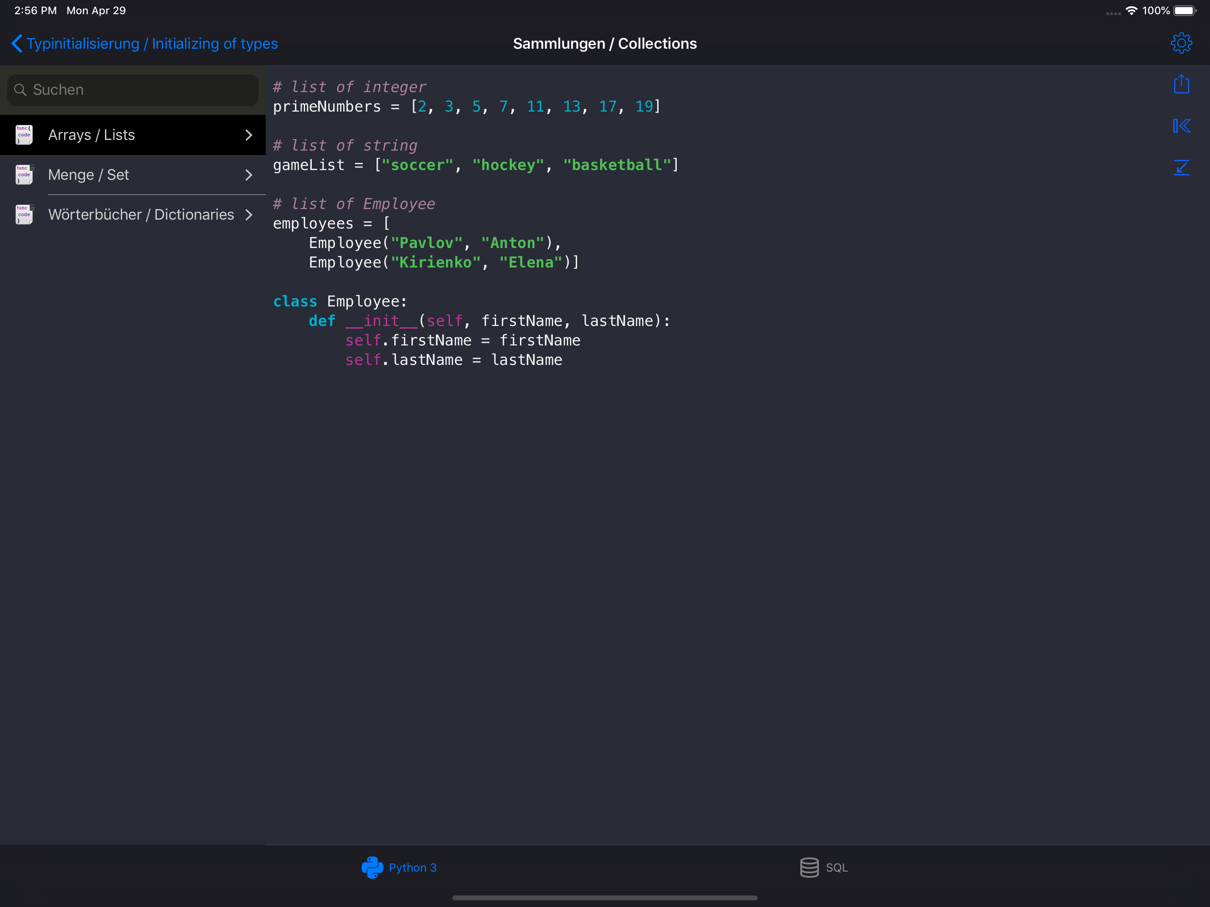Click the Arrays / Lists code icon
1210x907 pixels.
pyautogui.click(x=24, y=135)
